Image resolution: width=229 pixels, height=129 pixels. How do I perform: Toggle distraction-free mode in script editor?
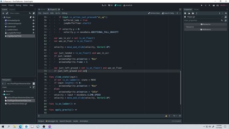click(180, 9)
